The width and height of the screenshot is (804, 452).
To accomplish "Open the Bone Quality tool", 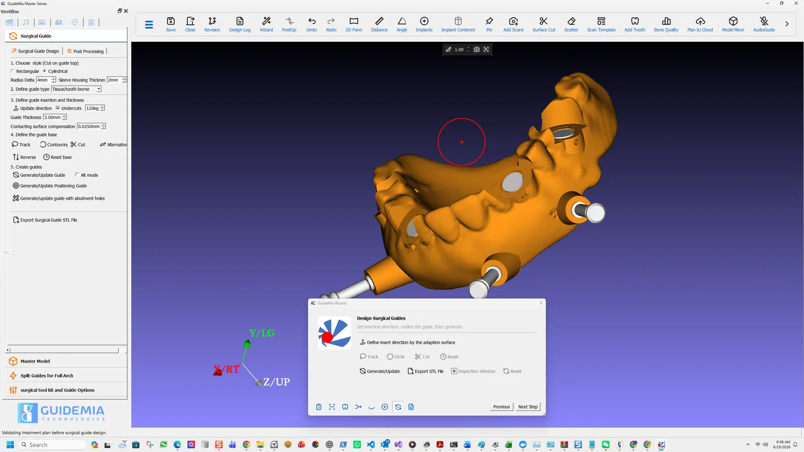I will pyautogui.click(x=666, y=24).
